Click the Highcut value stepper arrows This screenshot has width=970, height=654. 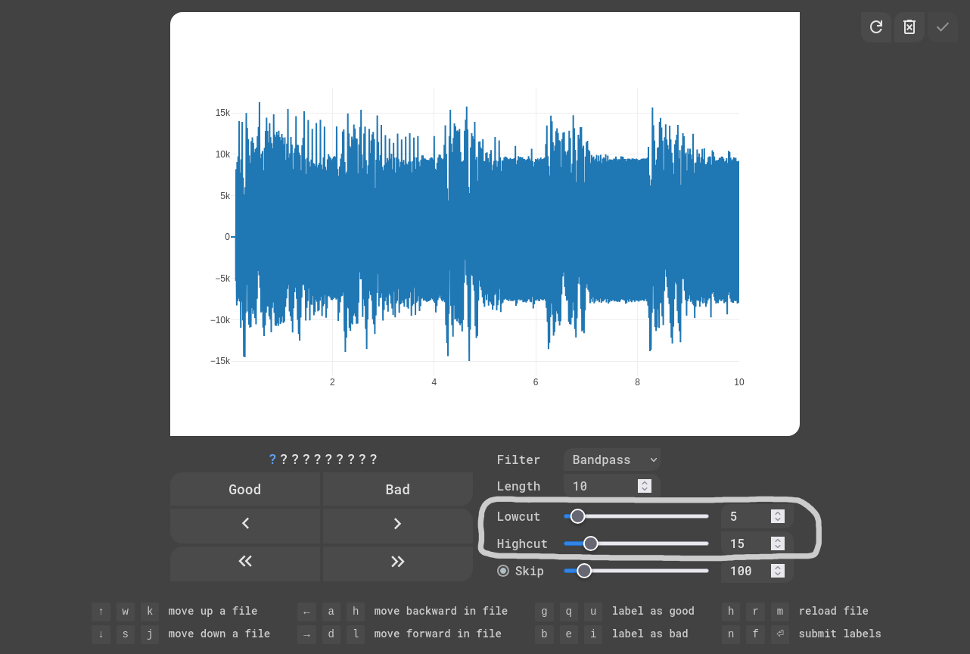[777, 543]
